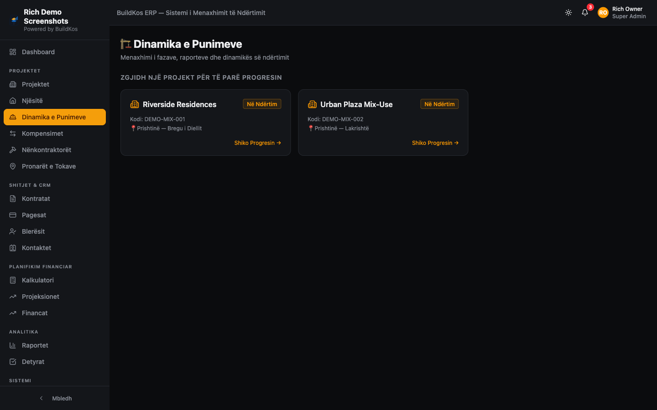Click the Kontratat document icon
This screenshot has height=410, width=657.
click(13, 199)
